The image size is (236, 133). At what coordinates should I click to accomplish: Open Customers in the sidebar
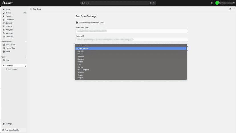click(x=10, y=20)
